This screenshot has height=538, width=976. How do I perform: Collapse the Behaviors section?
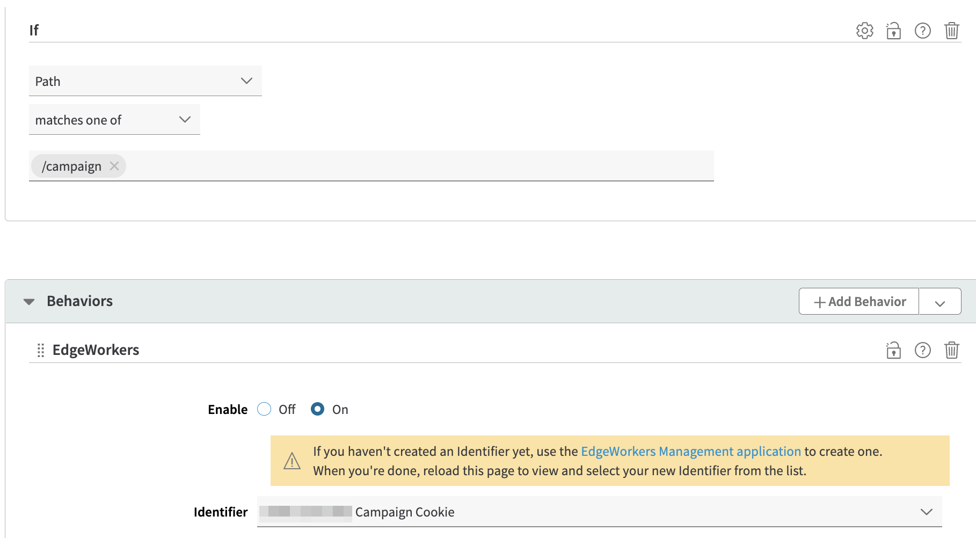coord(29,301)
